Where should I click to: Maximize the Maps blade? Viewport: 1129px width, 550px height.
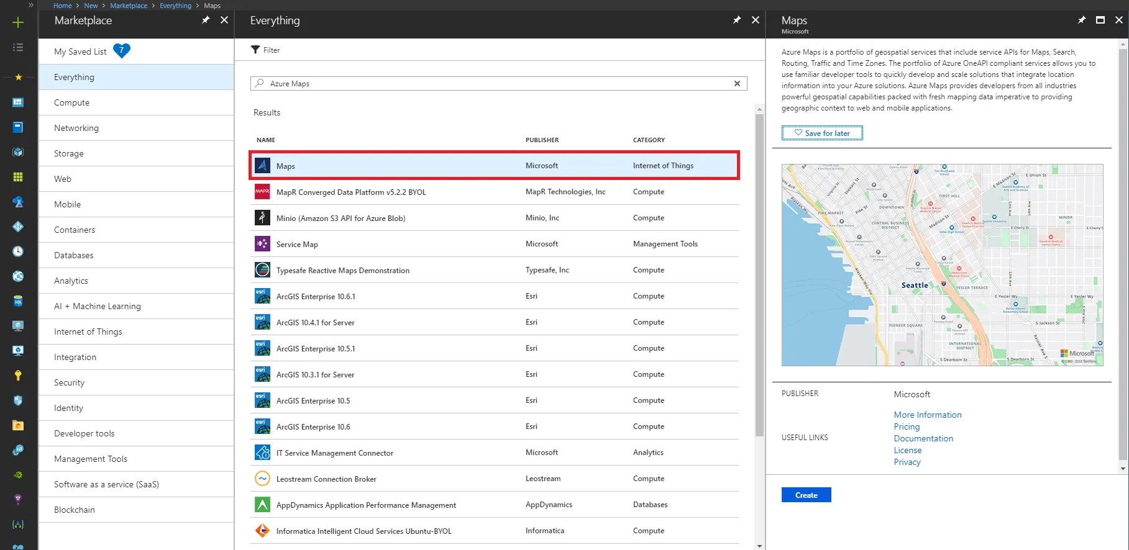(x=1100, y=20)
